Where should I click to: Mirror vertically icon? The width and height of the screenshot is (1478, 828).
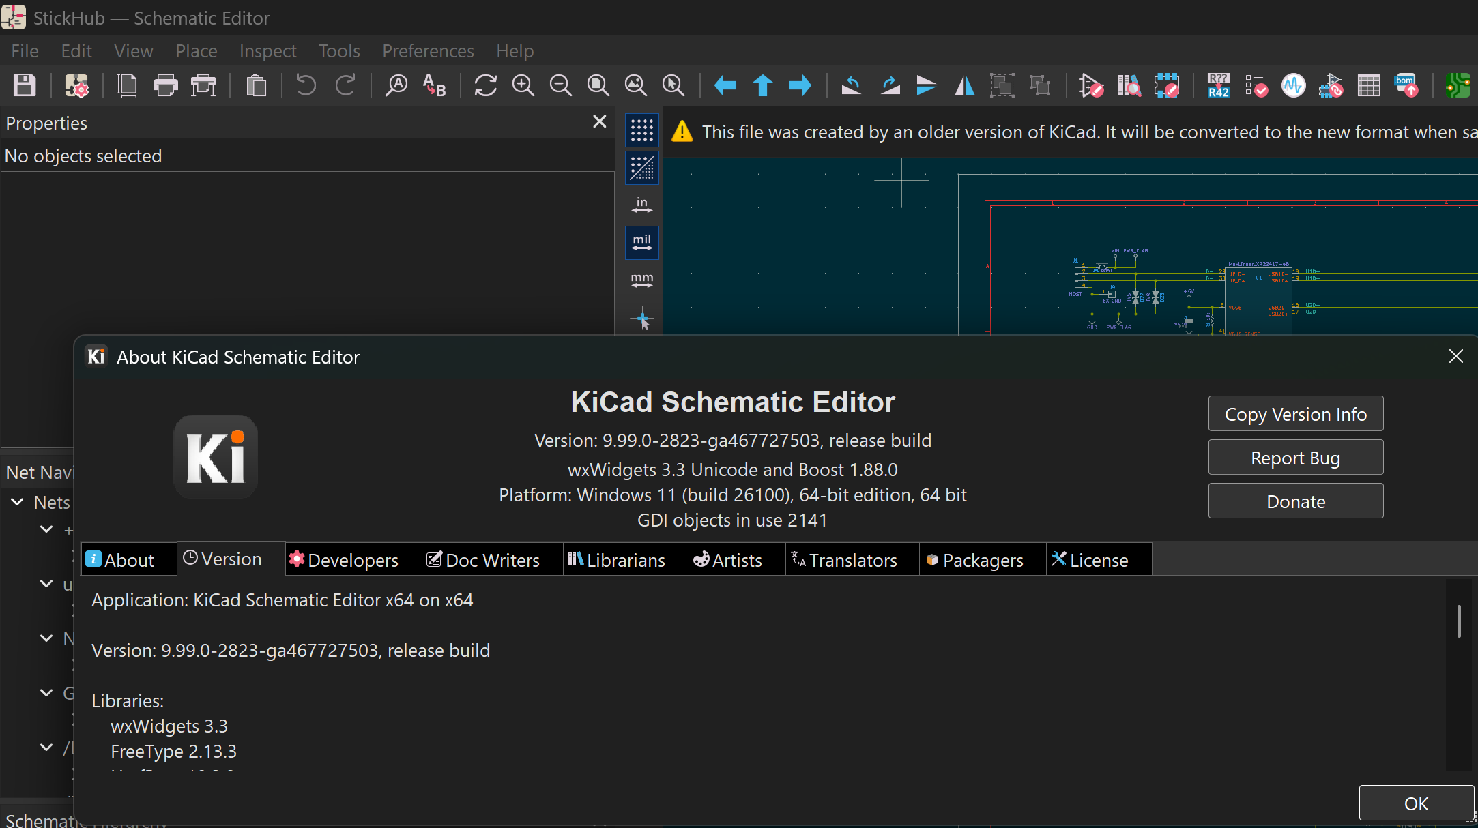[x=927, y=86]
